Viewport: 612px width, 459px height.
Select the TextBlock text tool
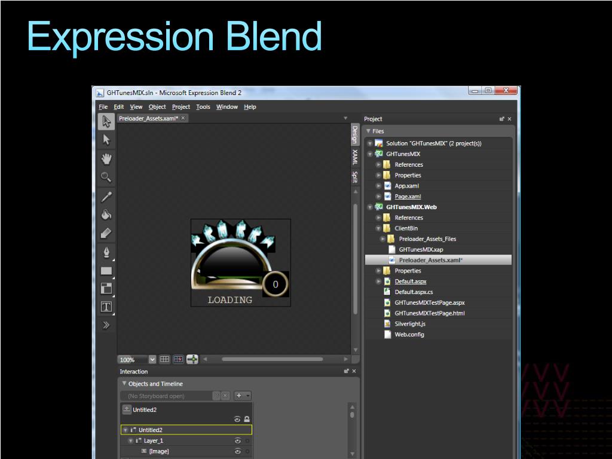[x=106, y=307]
